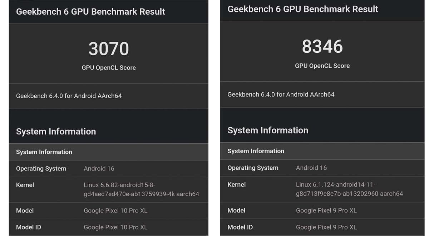Click GPU OpenCL Score label under 3070
This screenshot has width=429, height=236.
coord(109,68)
